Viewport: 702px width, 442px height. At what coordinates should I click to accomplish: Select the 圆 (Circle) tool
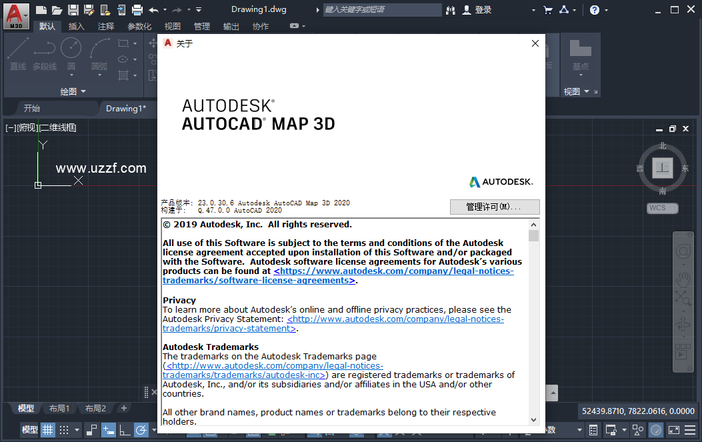71,53
